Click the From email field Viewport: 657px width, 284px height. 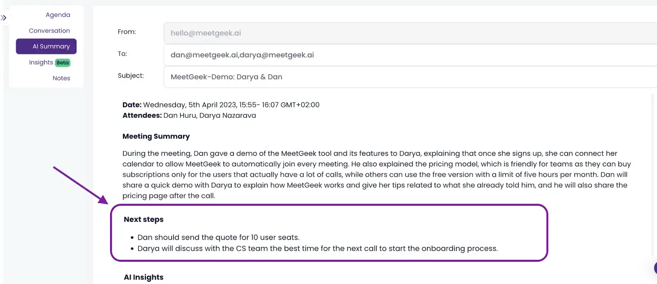(410, 33)
